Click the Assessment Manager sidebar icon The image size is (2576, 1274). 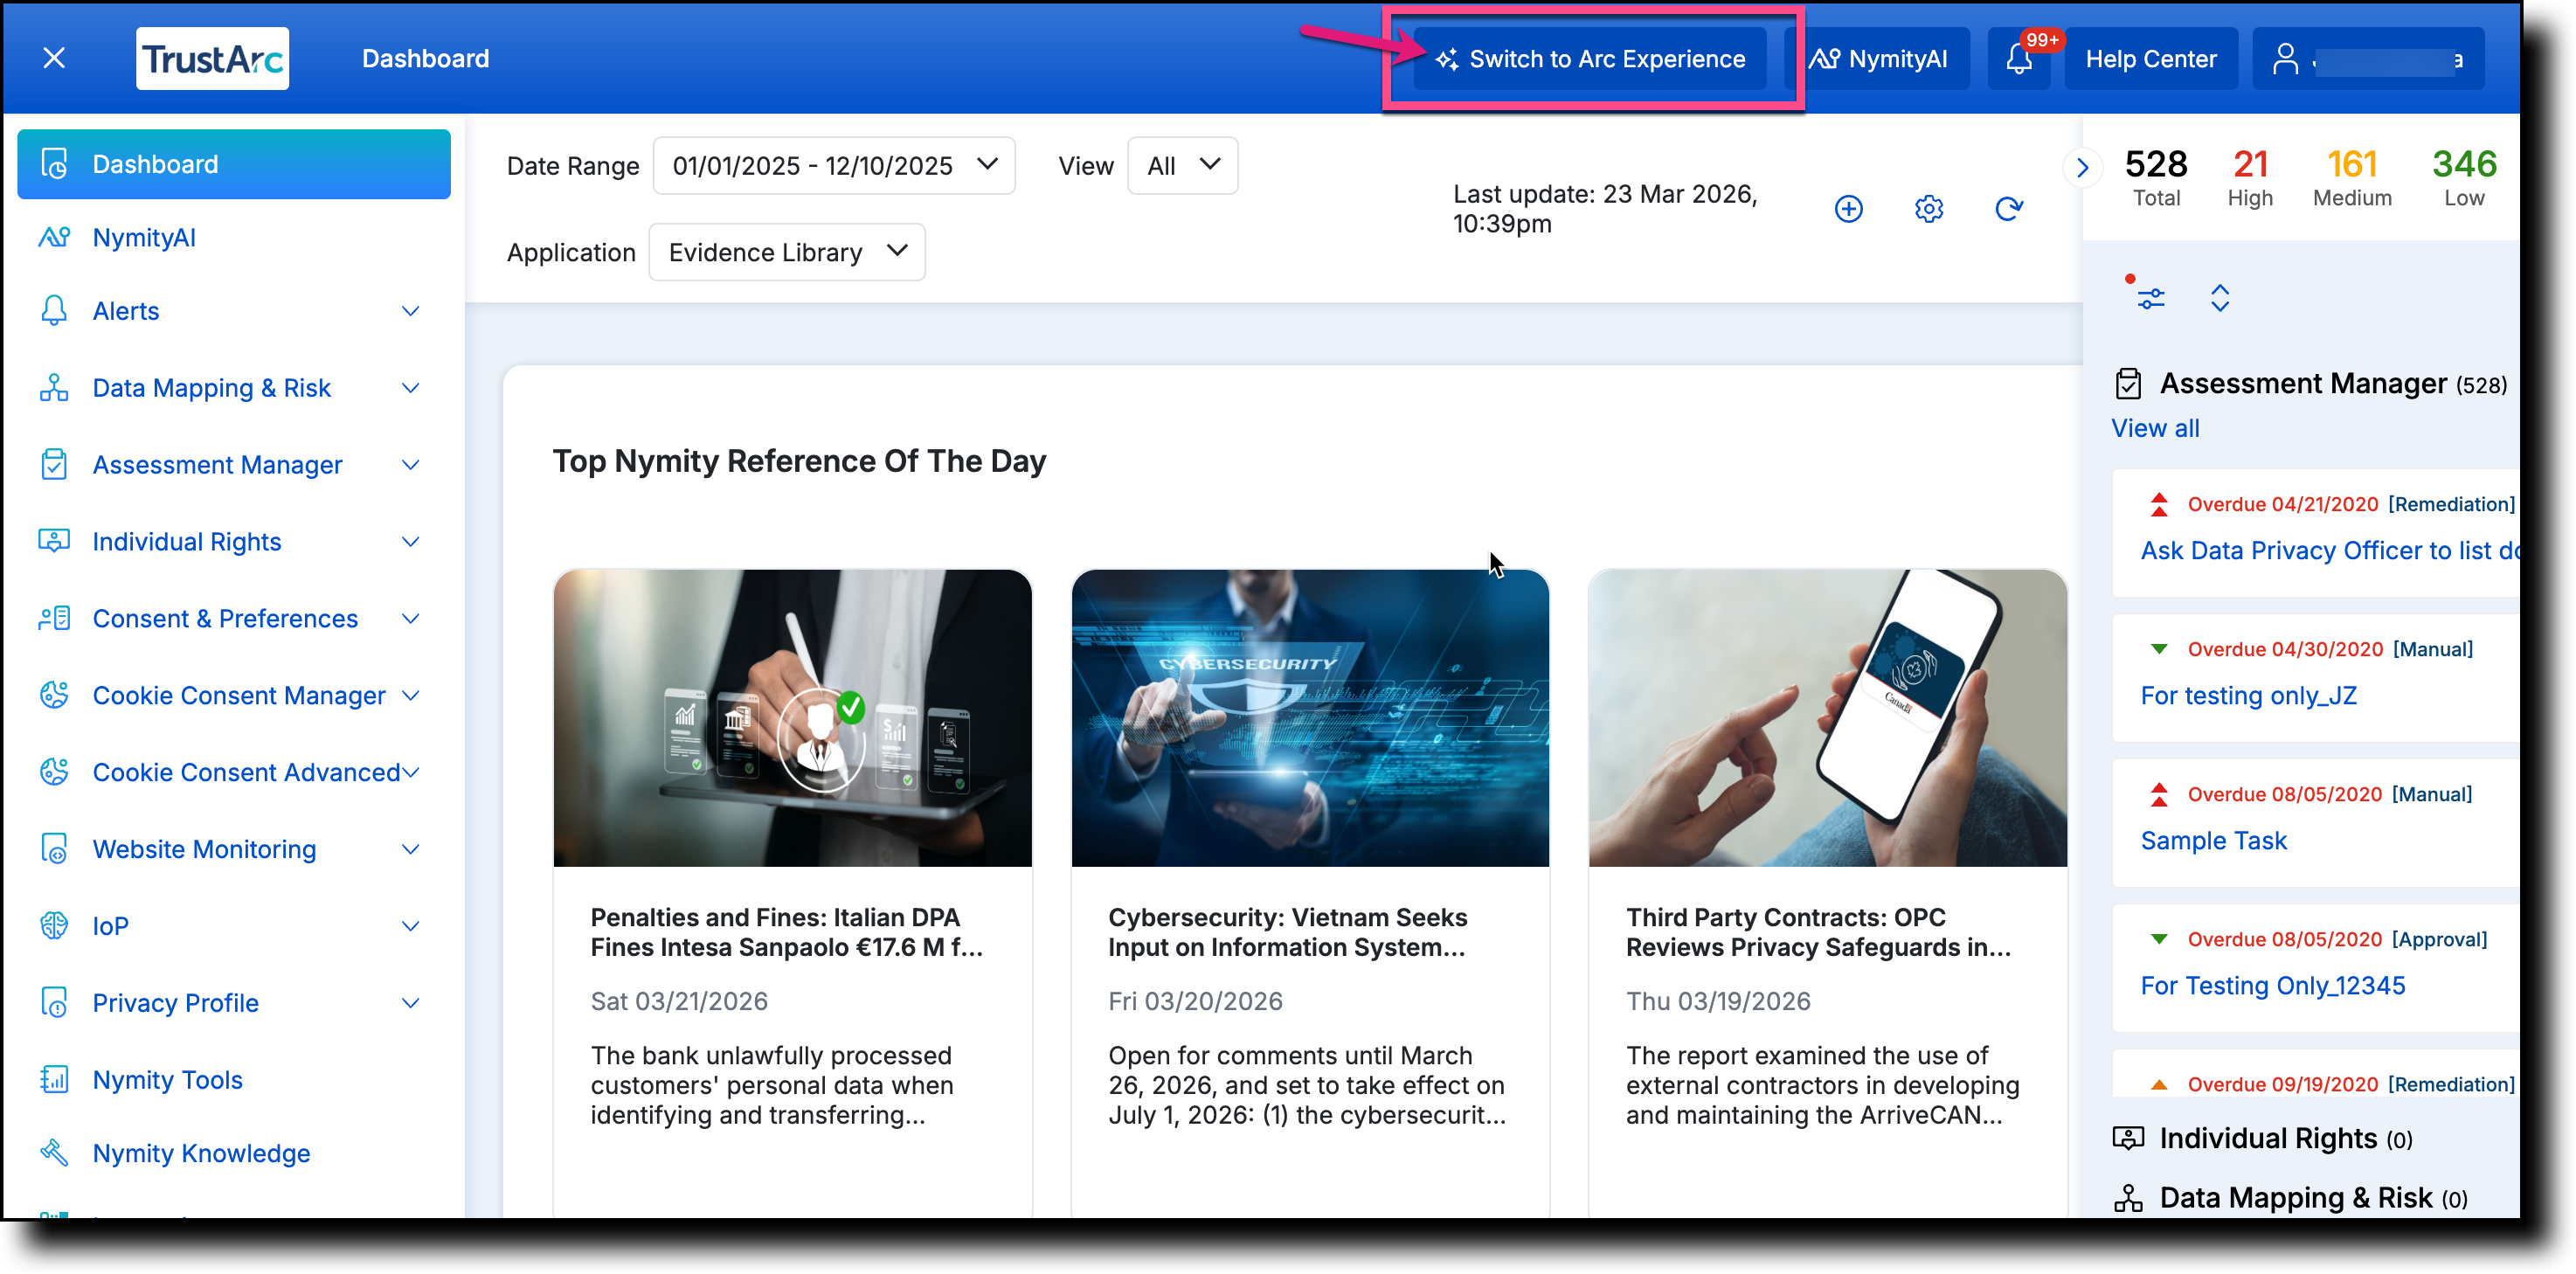pos(54,465)
